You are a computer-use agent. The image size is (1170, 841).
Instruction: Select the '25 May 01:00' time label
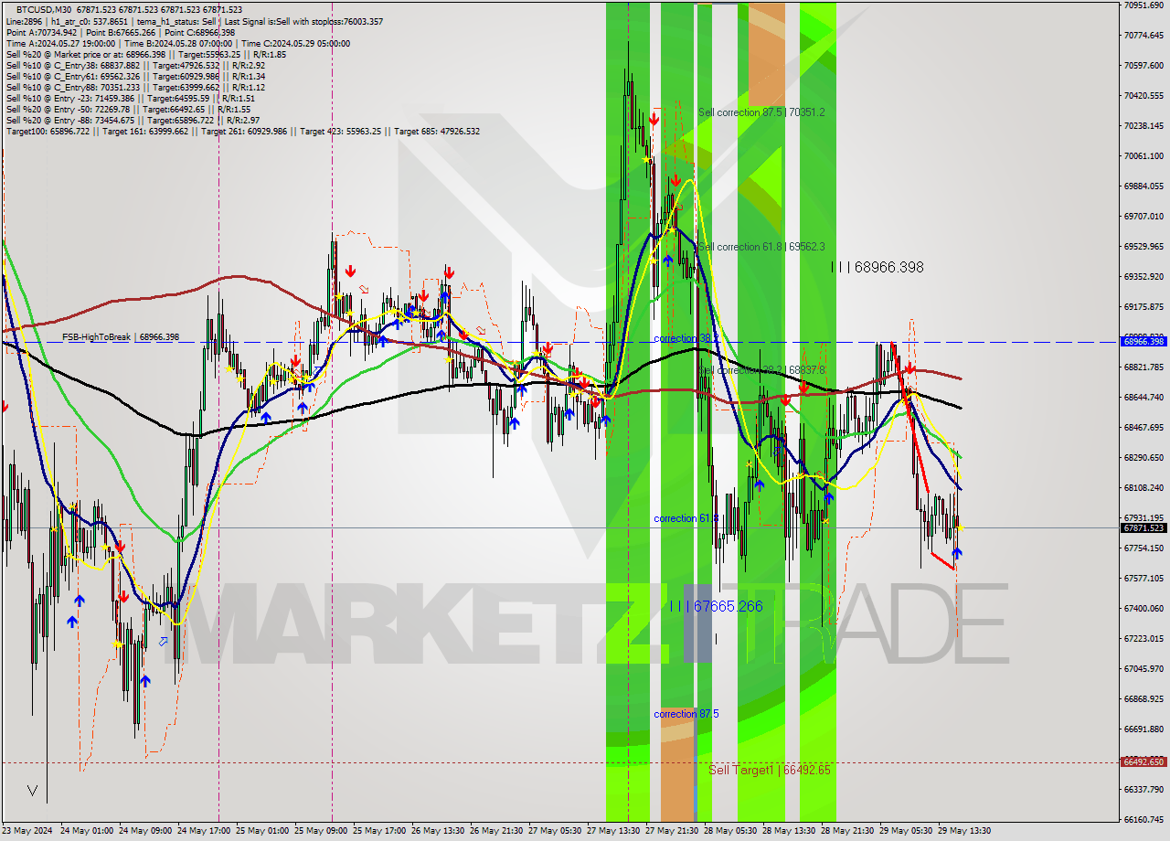(262, 831)
